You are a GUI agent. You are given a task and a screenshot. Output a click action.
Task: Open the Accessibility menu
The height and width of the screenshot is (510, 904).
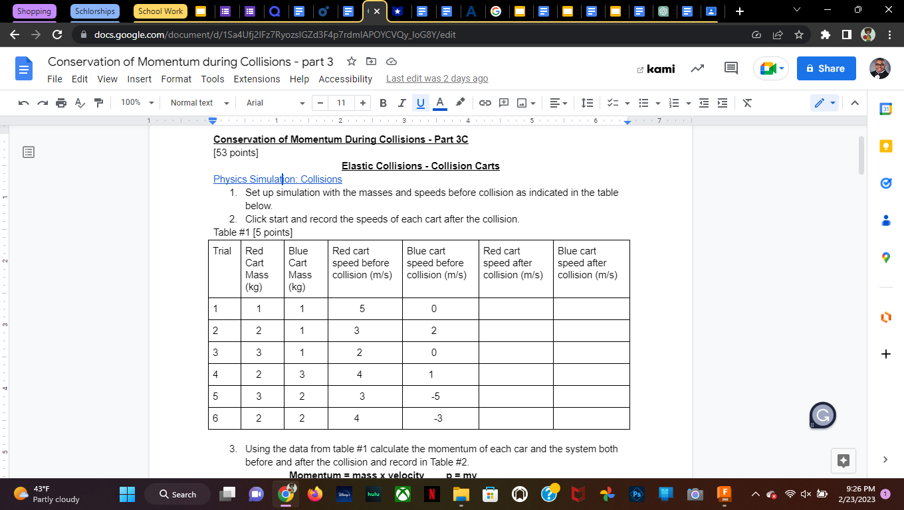tap(346, 79)
